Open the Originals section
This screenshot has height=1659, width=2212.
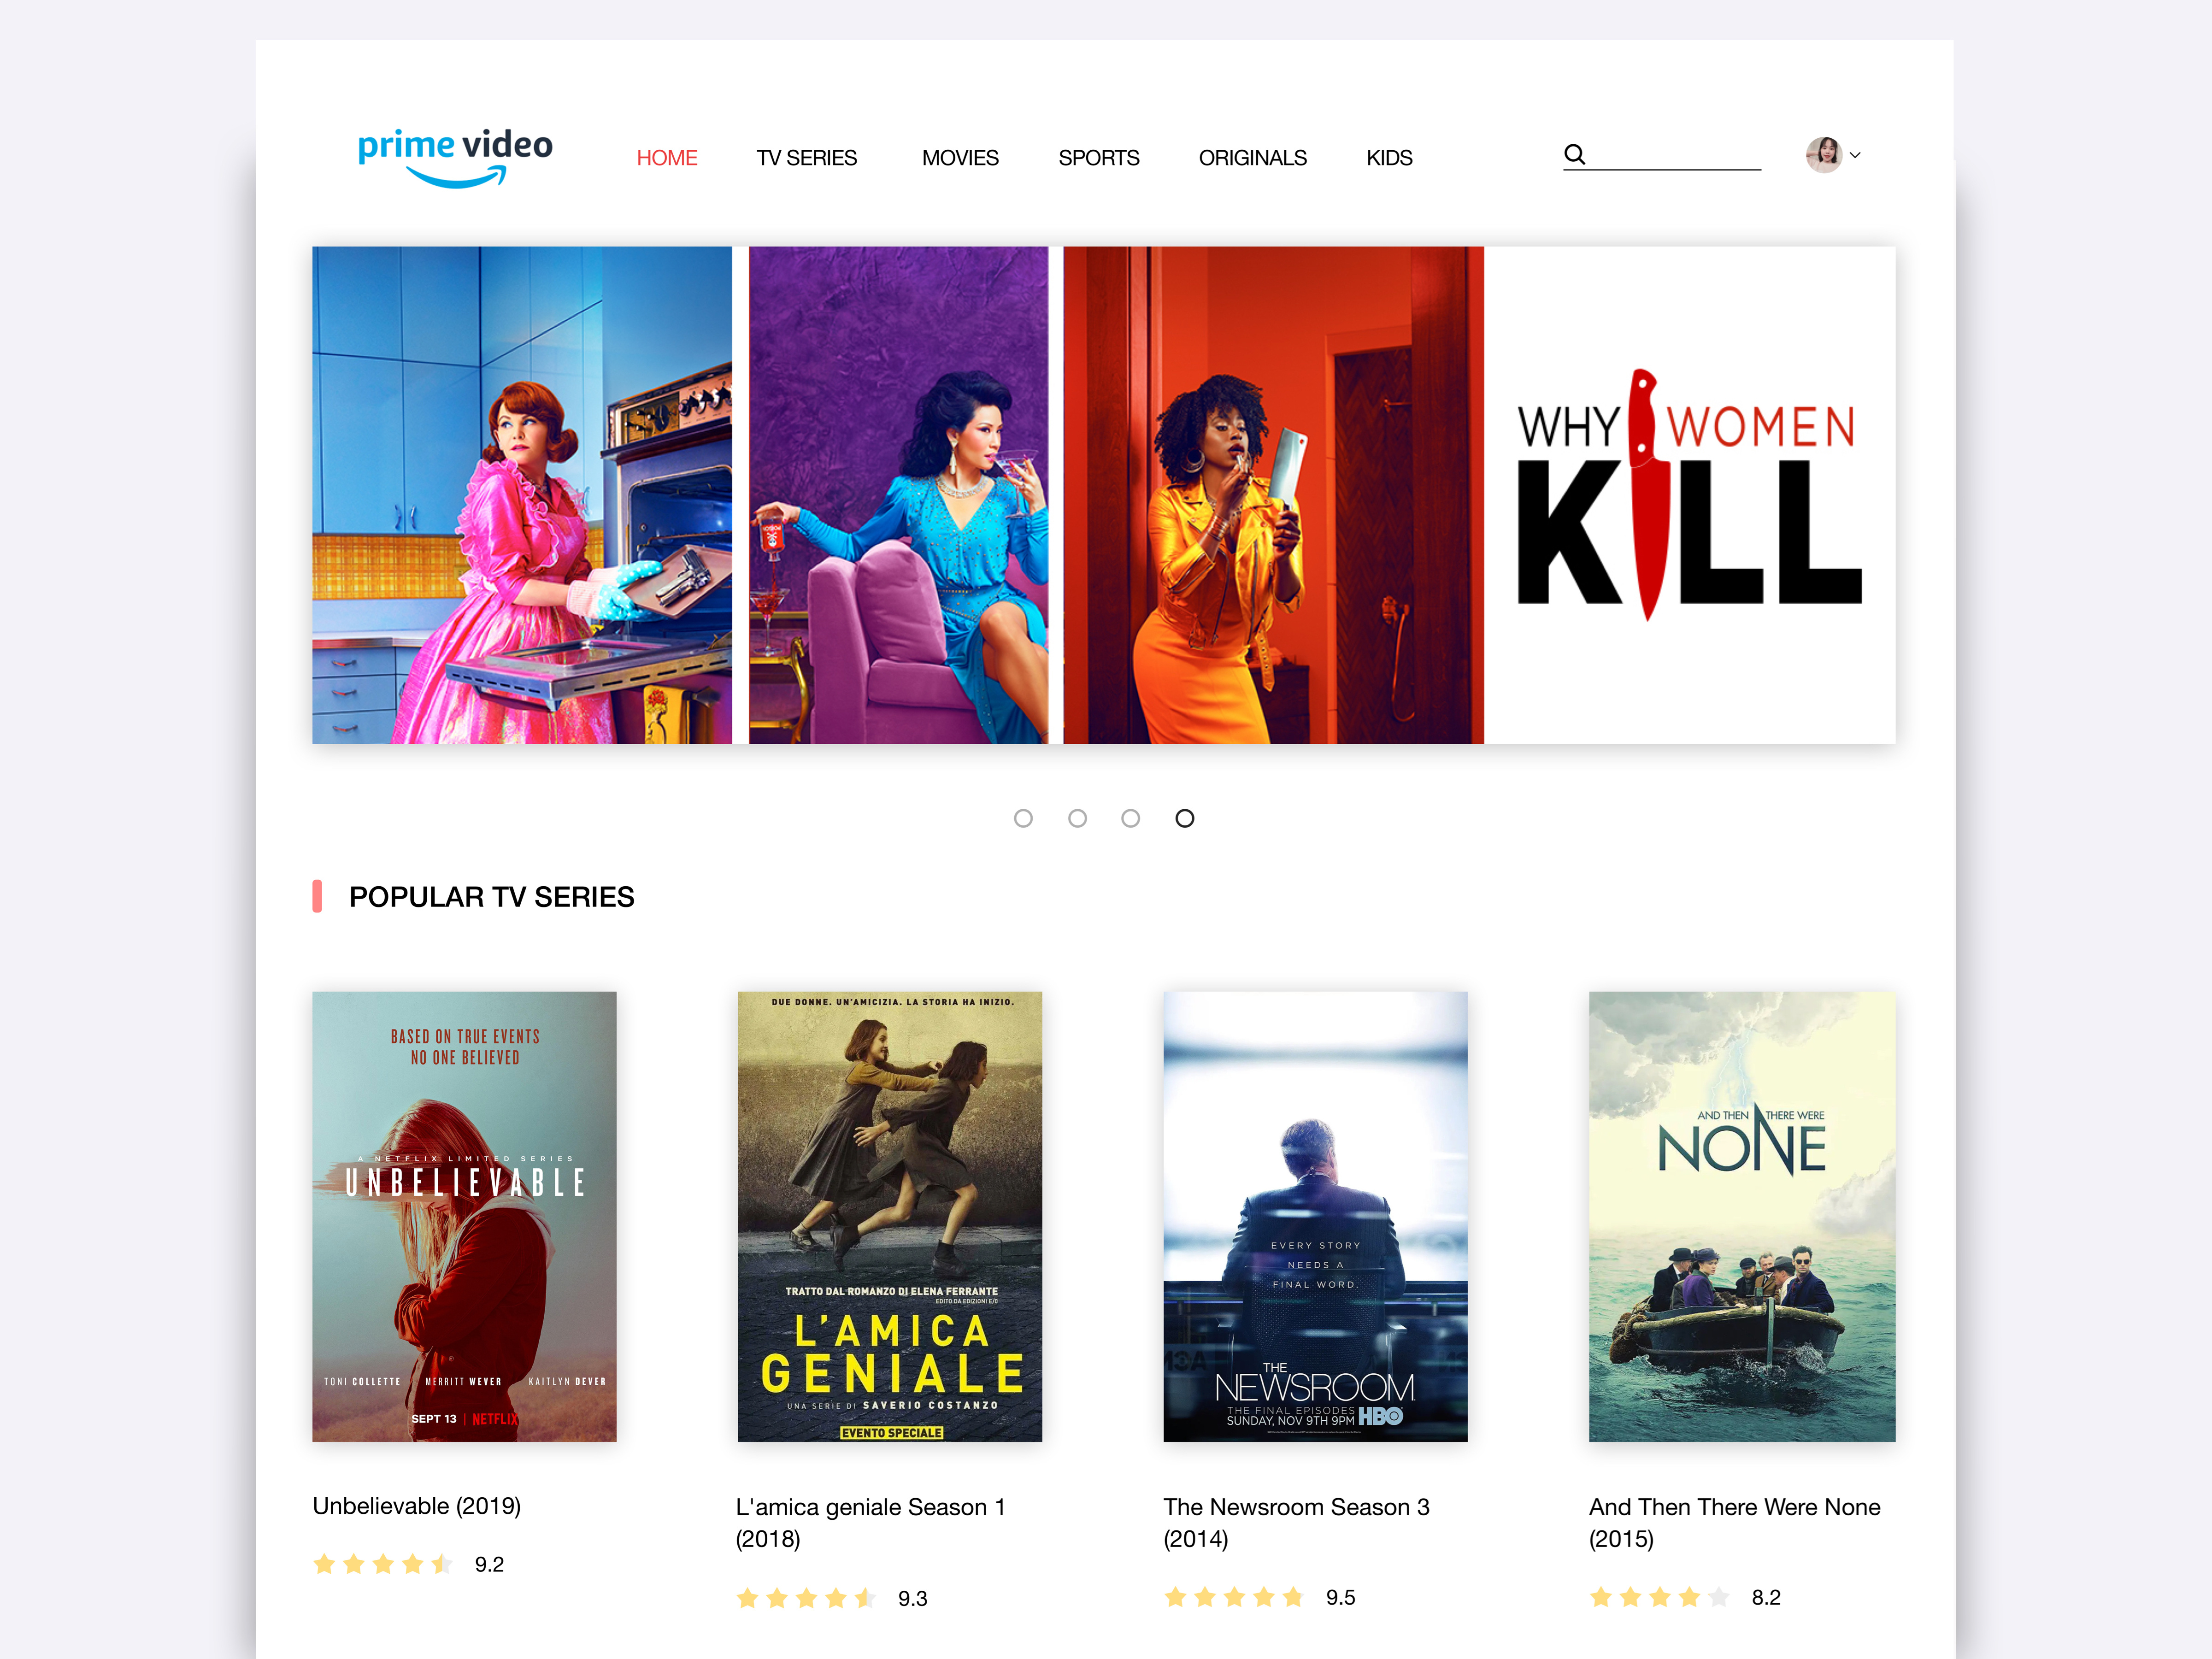point(1252,158)
